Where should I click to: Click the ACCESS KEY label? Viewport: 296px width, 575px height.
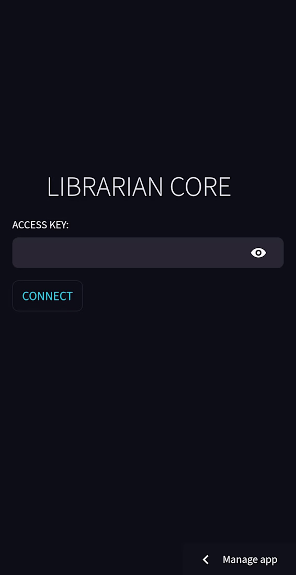click(x=40, y=225)
